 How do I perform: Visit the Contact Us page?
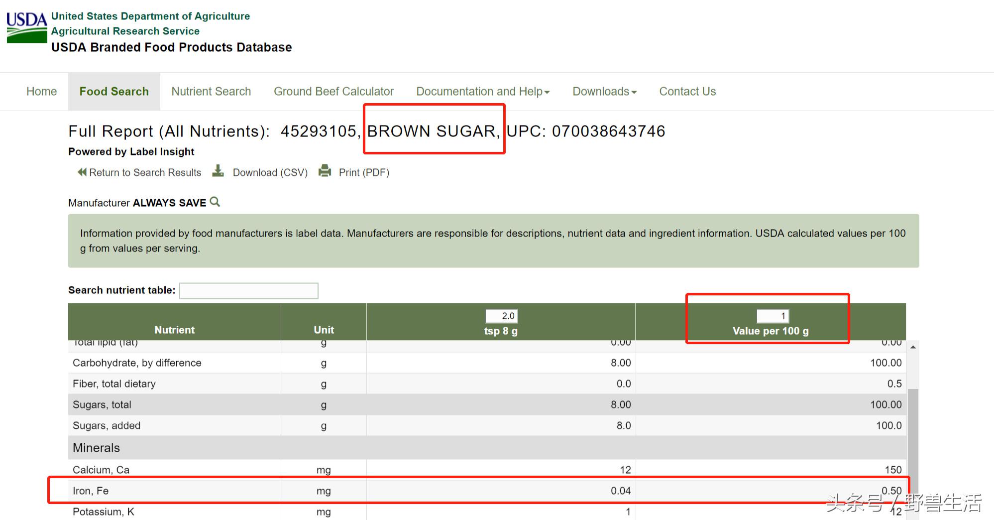click(687, 92)
